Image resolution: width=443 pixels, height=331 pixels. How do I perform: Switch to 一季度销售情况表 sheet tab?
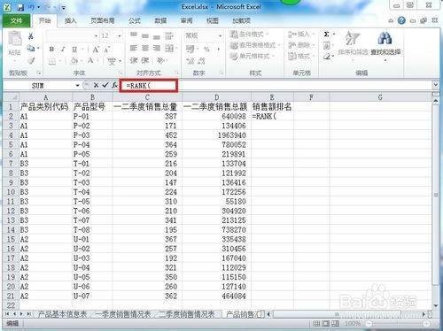pos(123,314)
